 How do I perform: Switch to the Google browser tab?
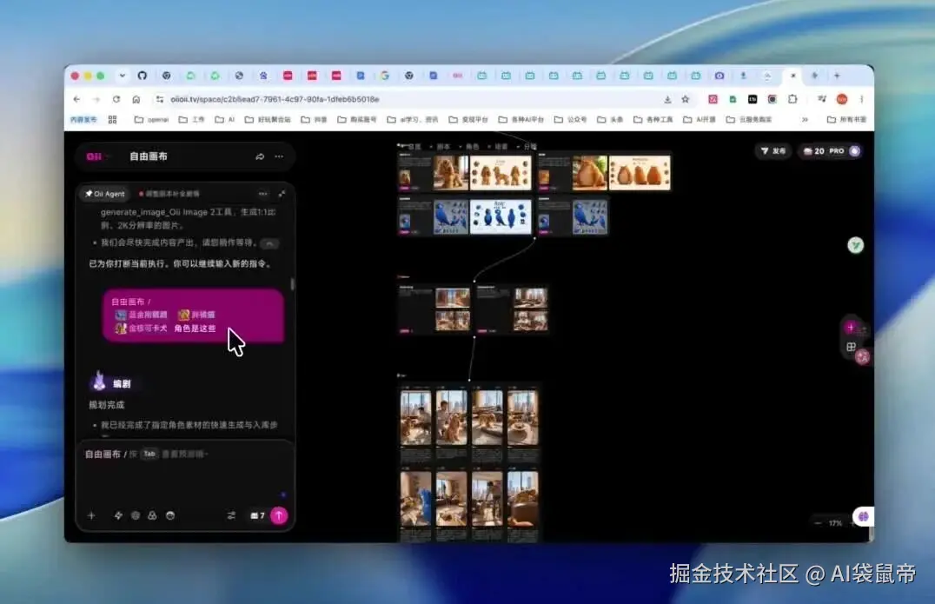(385, 76)
